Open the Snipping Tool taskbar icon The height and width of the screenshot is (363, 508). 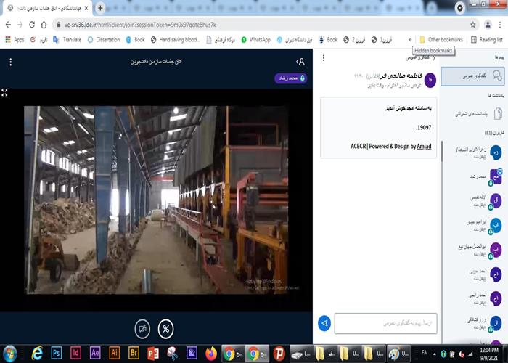point(172,354)
